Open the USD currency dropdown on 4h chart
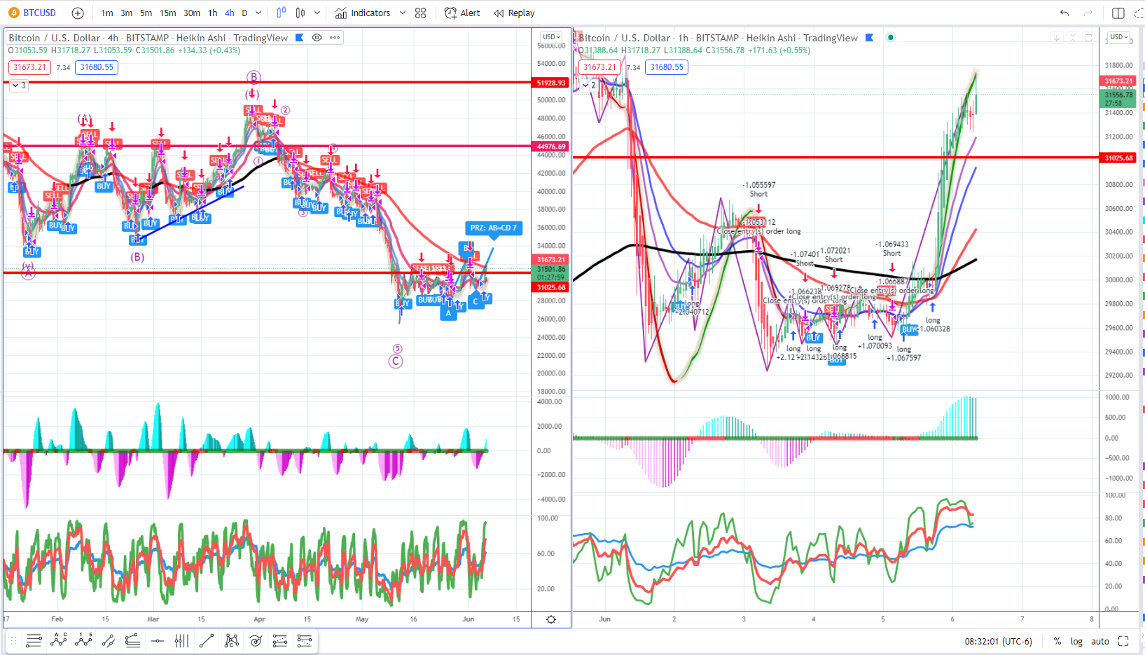This screenshot has width=1145, height=655. [x=552, y=37]
